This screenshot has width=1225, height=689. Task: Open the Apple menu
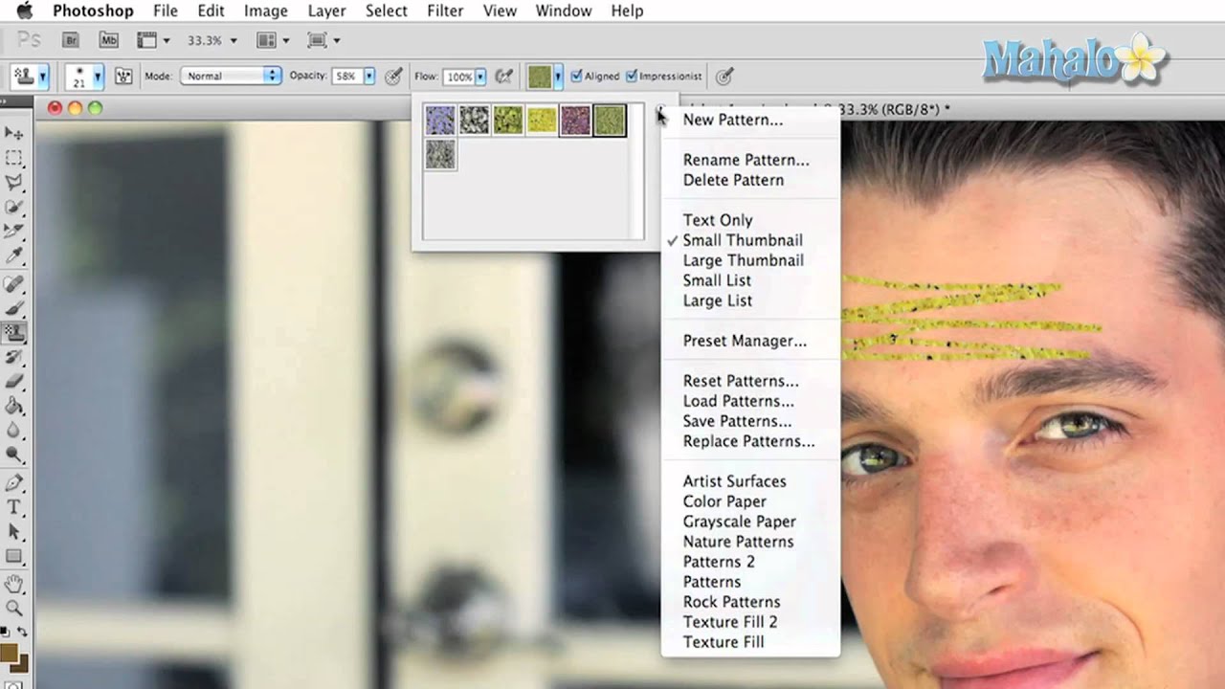tap(24, 11)
